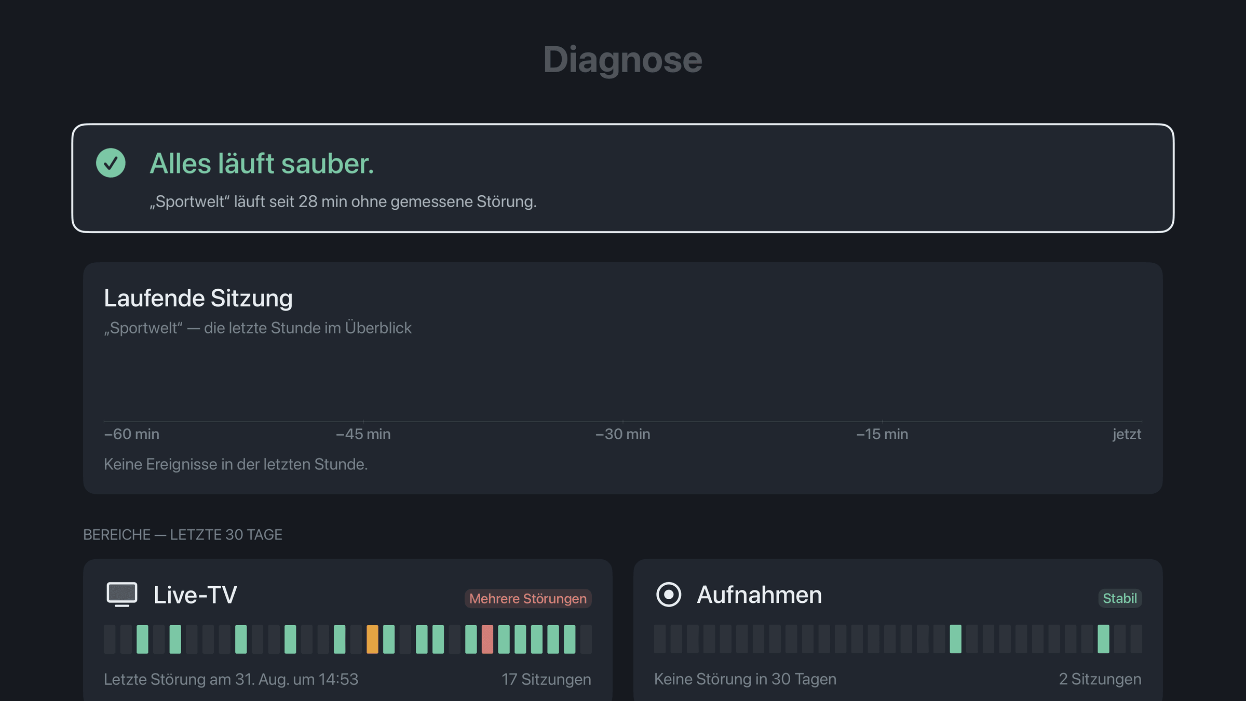This screenshot has width=1246, height=701.
Task: Click 'BEREICHE — LETZTE 30 TAGE' heading
Action: coord(183,535)
